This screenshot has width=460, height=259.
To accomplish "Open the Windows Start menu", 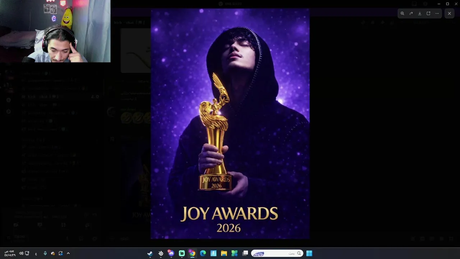I will pyautogui.click(x=309, y=253).
